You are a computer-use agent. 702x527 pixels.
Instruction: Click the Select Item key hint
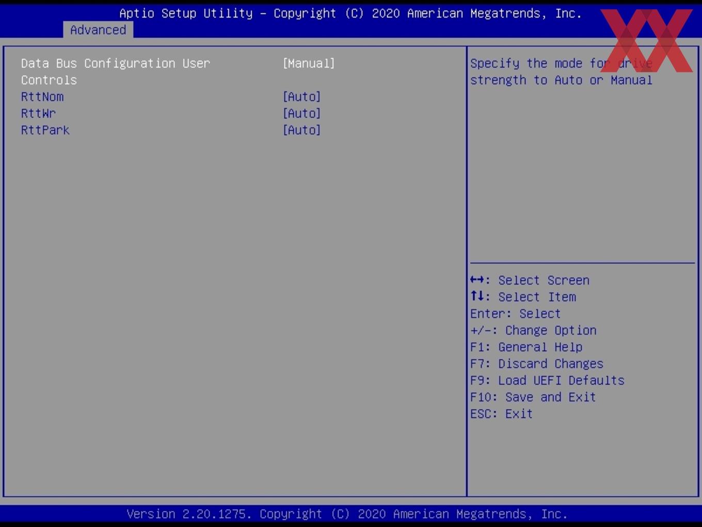click(x=523, y=297)
